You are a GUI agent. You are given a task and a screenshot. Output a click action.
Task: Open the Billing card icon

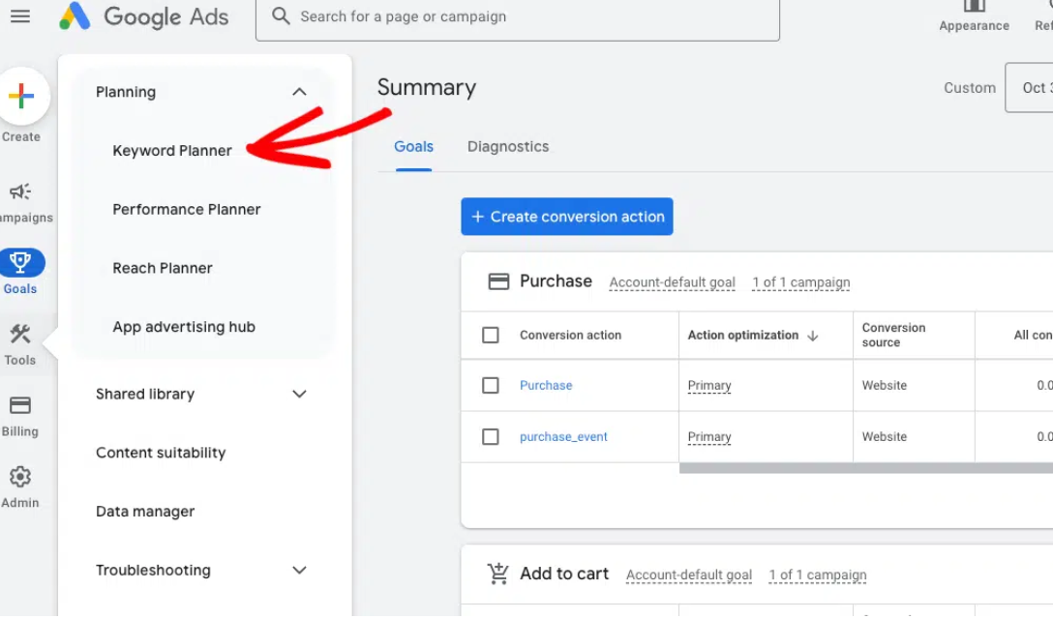coord(20,405)
